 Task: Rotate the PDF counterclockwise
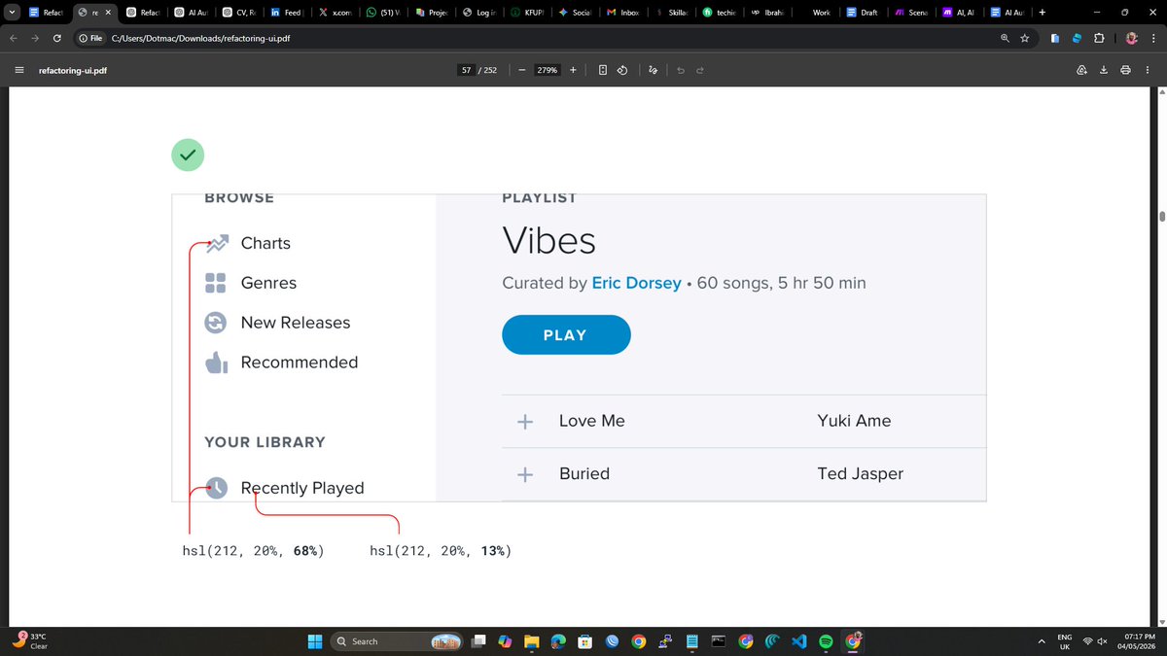tap(622, 70)
